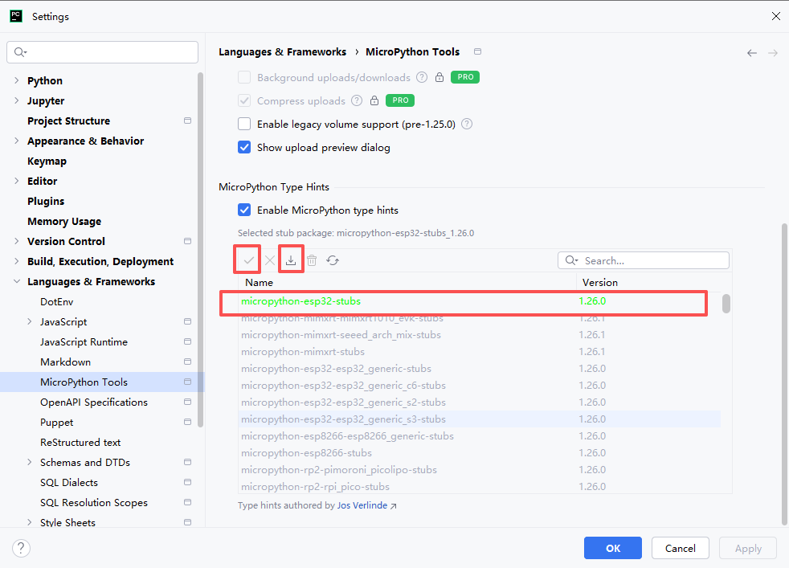This screenshot has width=789, height=568.
Task: Click project icon next to JavaScript Runtime
Action: coord(188,341)
